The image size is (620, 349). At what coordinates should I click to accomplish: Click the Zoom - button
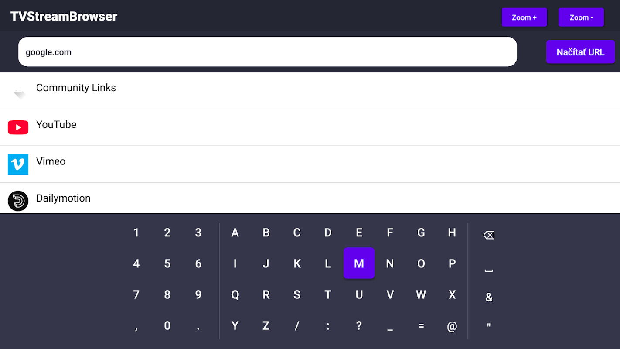pyautogui.click(x=581, y=17)
